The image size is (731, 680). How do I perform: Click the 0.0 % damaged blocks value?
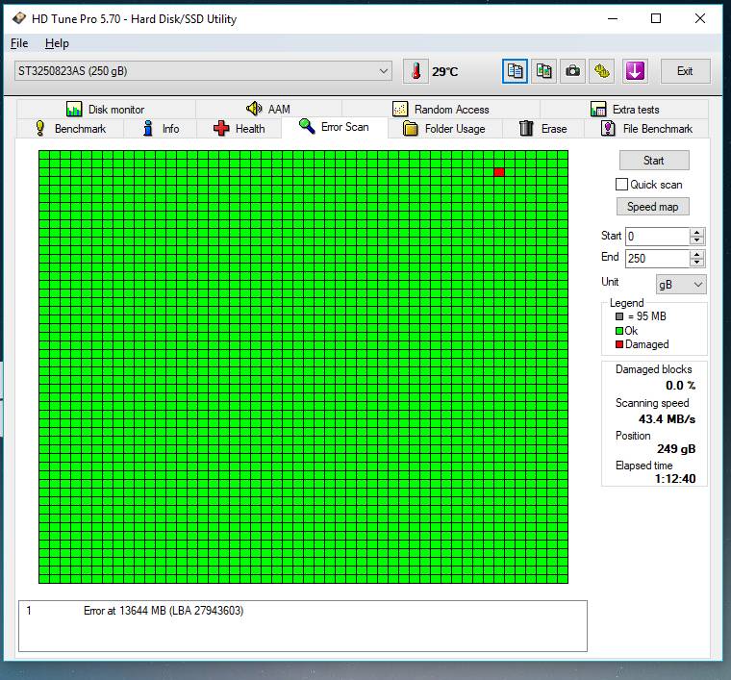tap(681, 386)
